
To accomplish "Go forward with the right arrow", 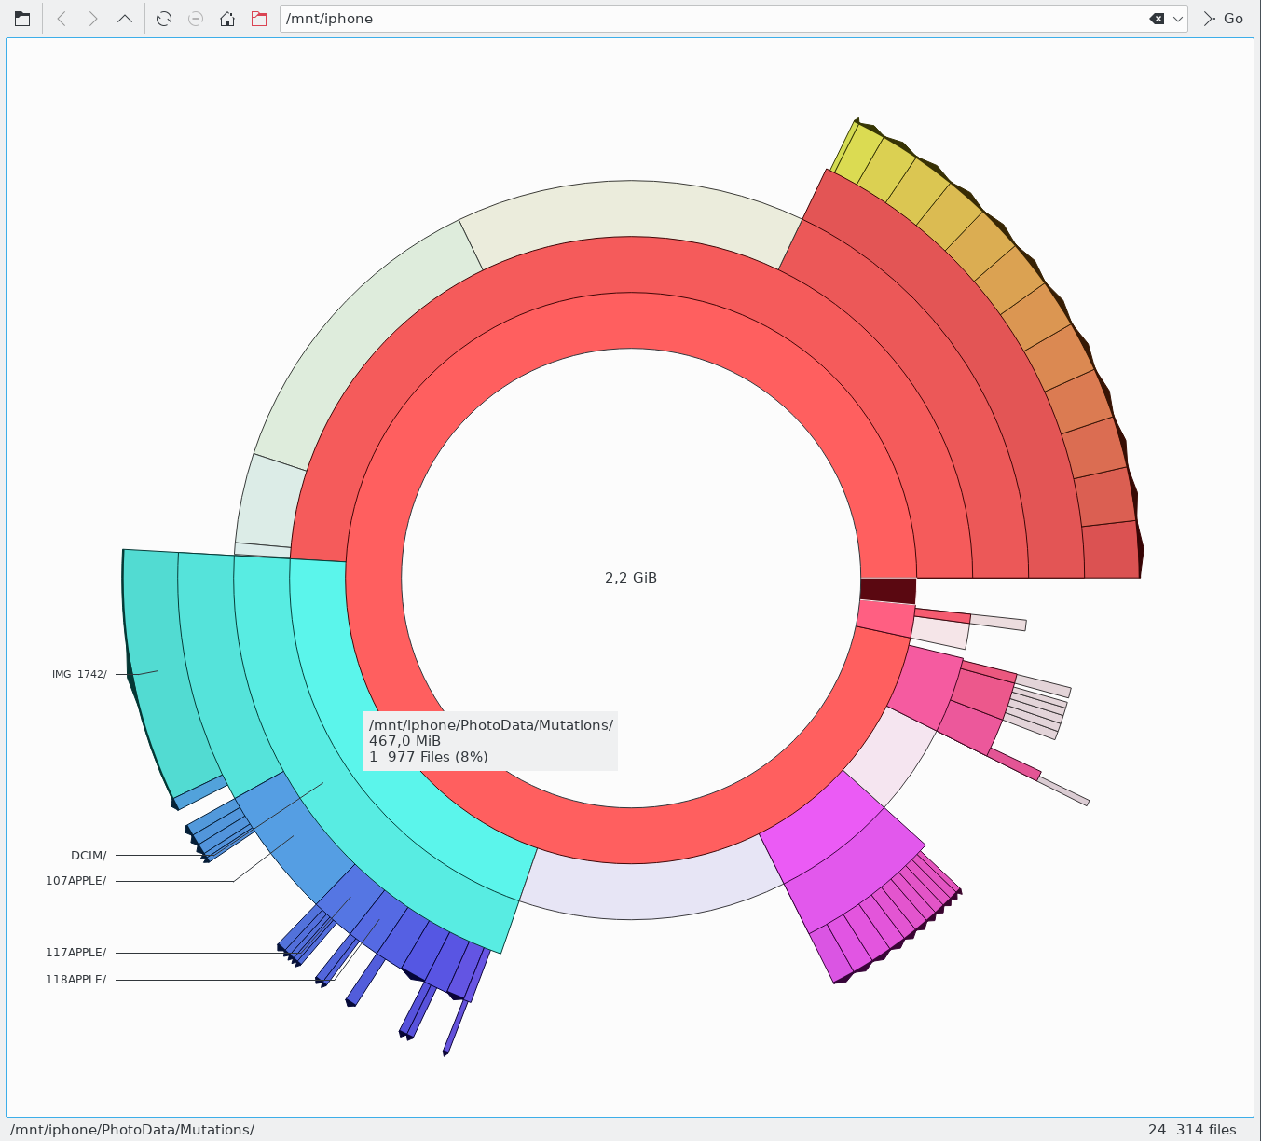I will coord(93,19).
